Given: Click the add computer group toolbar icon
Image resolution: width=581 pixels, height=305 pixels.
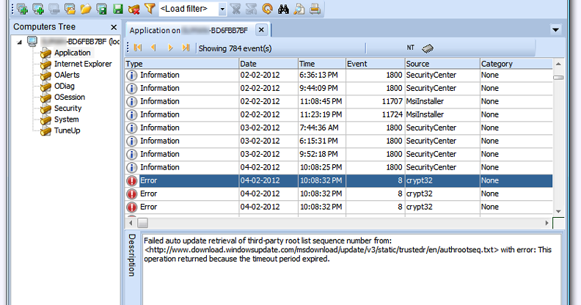Looking at the screenshot, I should (23, 9).
